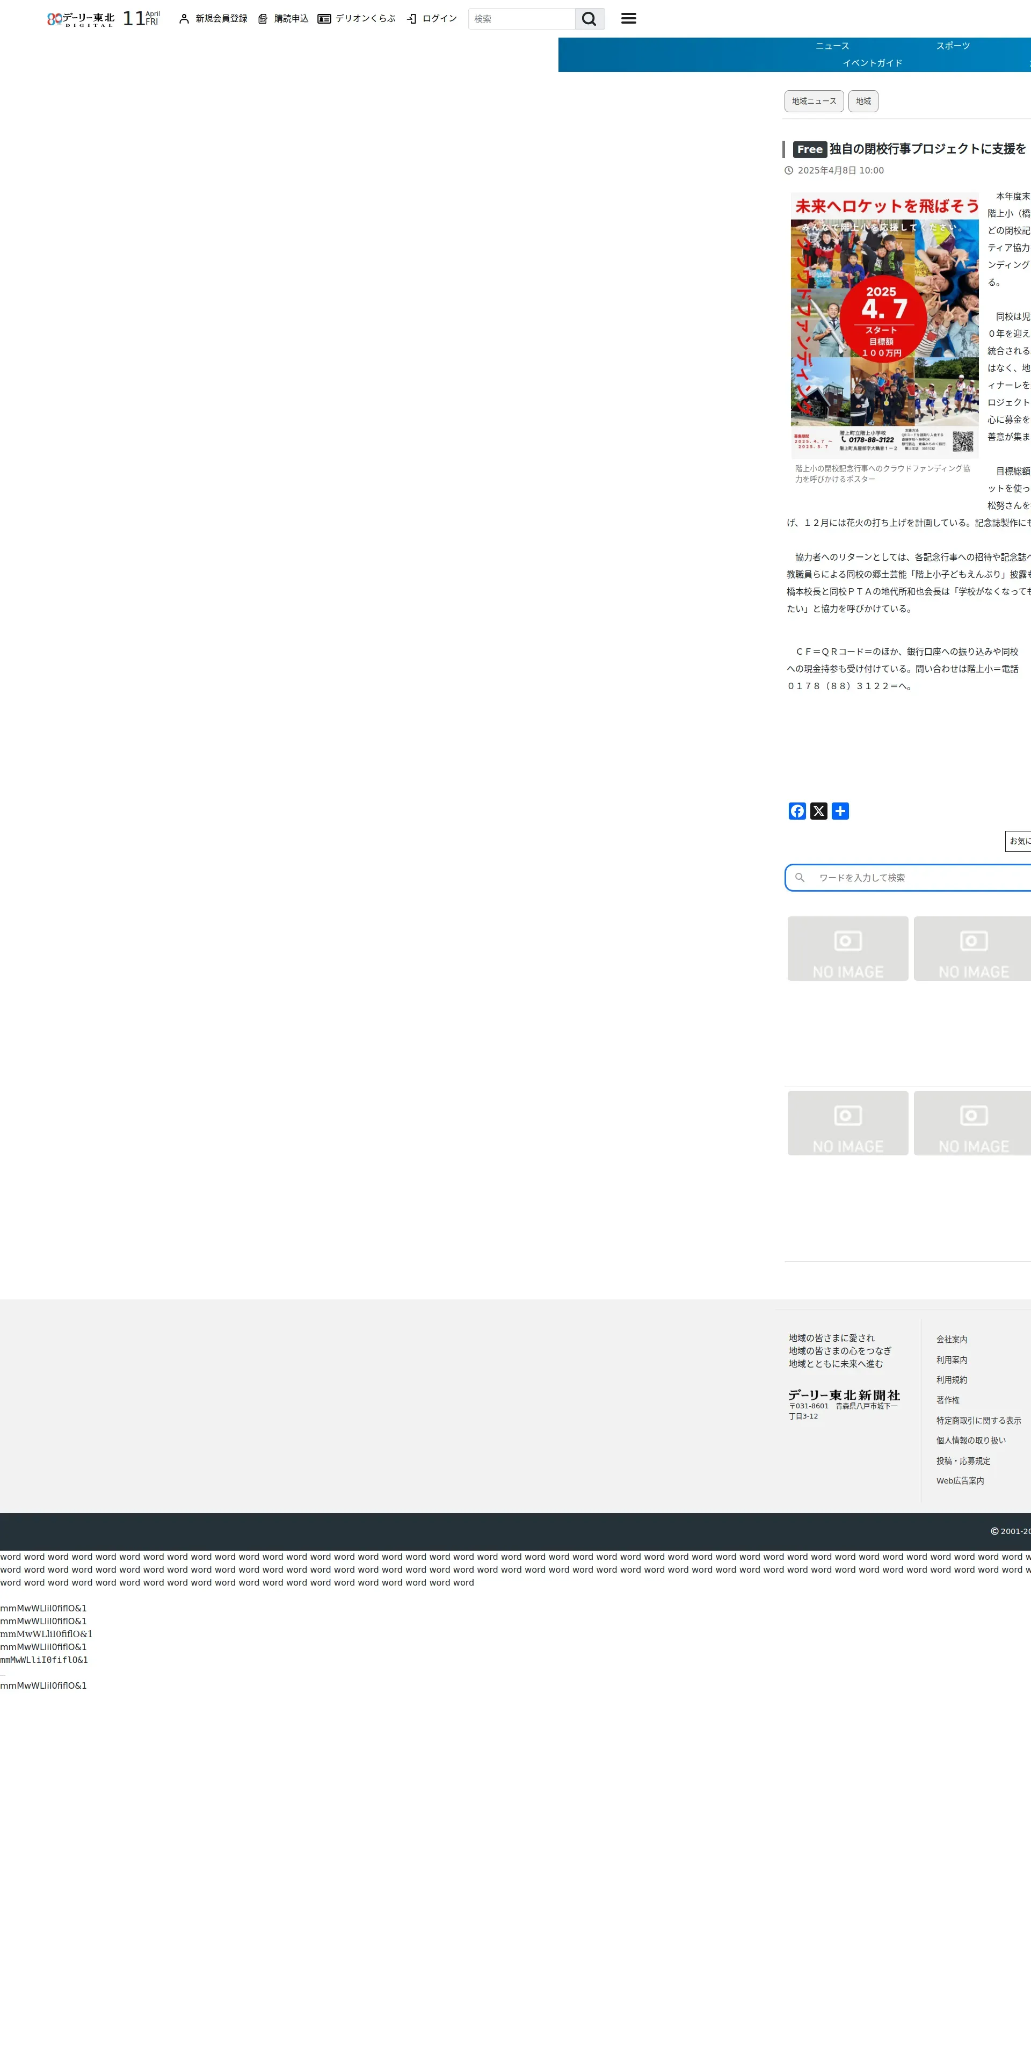Image resolution: width=1031 pixels, height=2069 pixels.
Task: Share article on Facebook
Action: click(x=796, y=811)
